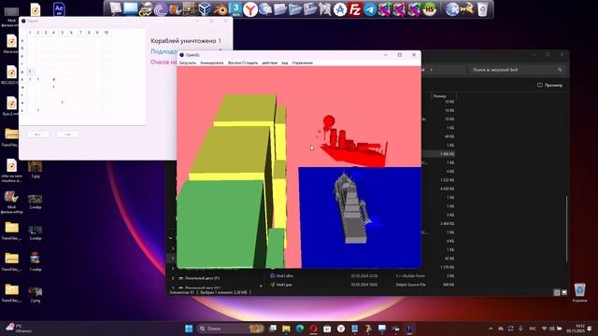
Task: Open the monitor icon at dock's left end
Action: [x=116, y=9]
